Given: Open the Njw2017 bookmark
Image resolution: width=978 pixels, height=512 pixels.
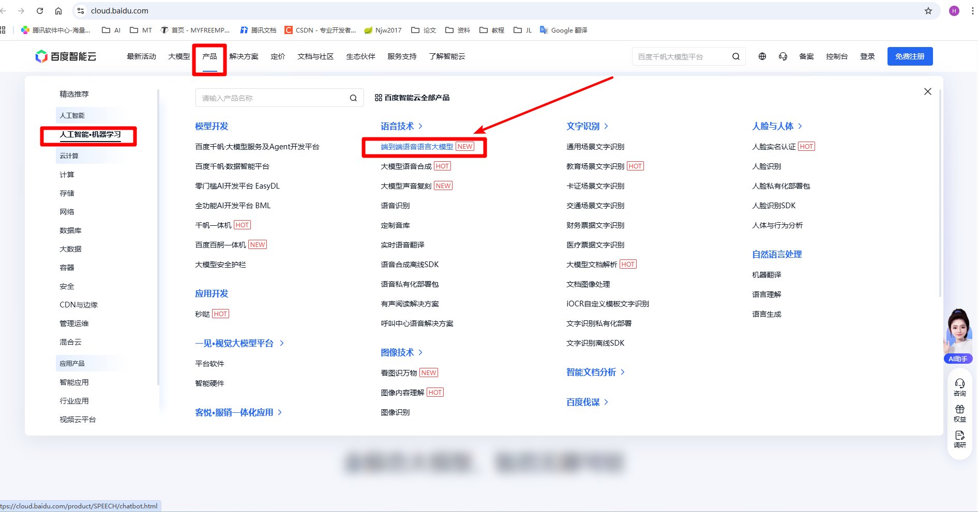Looking at the screenshot, I should tap(383, 30).
